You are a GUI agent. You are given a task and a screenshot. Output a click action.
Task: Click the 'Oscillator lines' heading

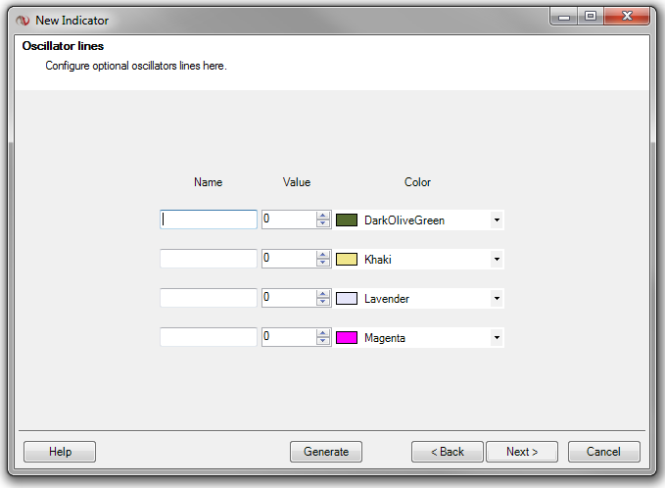[63, 46]
